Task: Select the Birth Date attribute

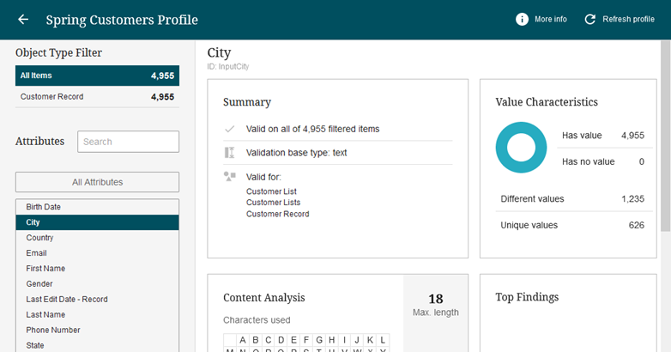Action: [x=97, y=207]
